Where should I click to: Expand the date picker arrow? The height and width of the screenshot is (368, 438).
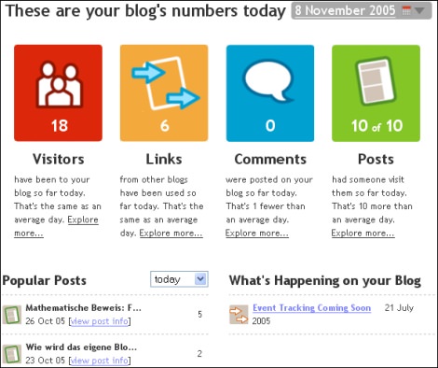419,10
